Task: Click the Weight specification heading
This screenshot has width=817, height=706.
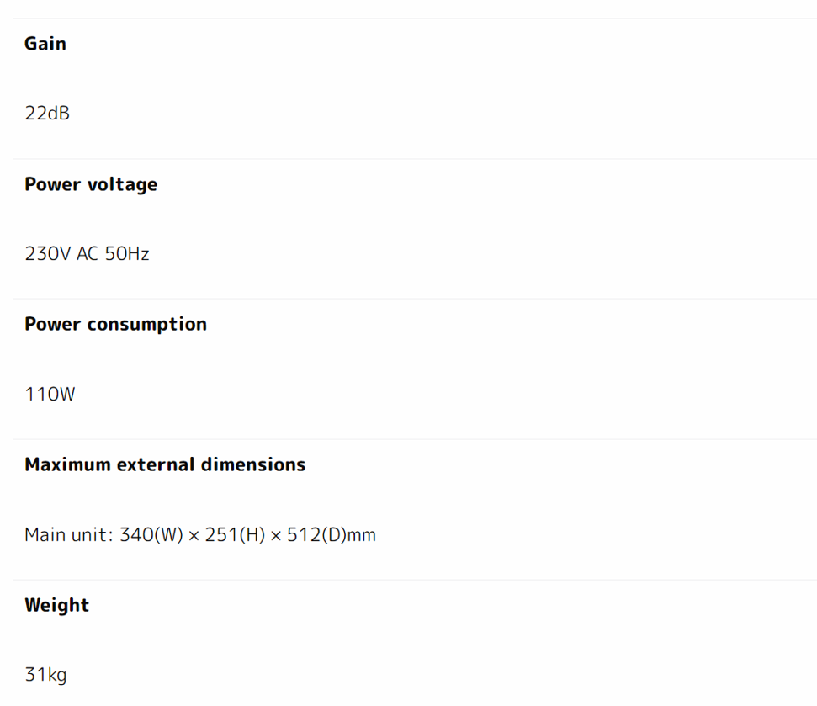Action: (56, 605)
